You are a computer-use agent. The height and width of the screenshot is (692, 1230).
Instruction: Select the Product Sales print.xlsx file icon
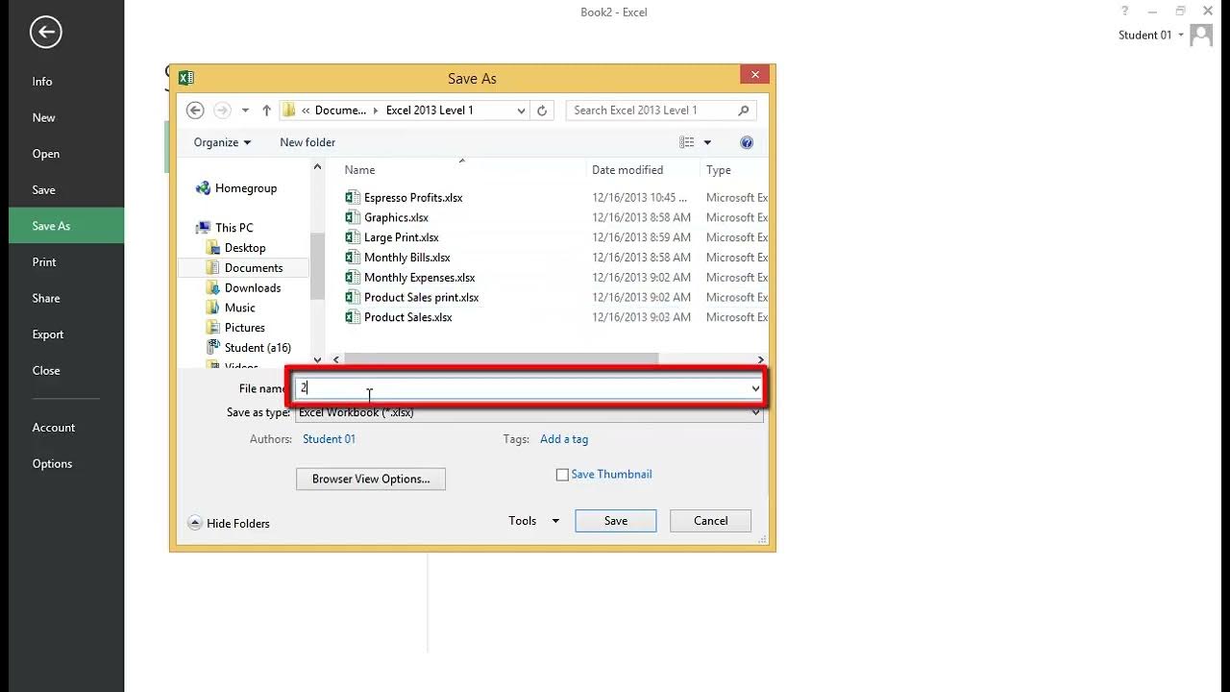coord(352,297)
